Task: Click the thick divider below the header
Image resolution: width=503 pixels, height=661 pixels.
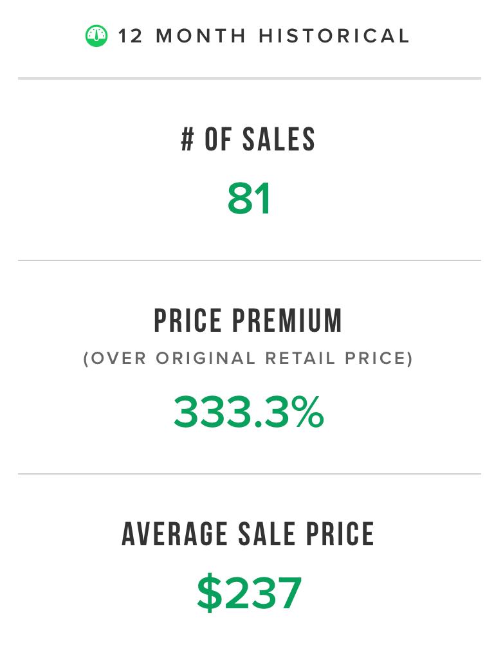Action: (x=250, y=78)
